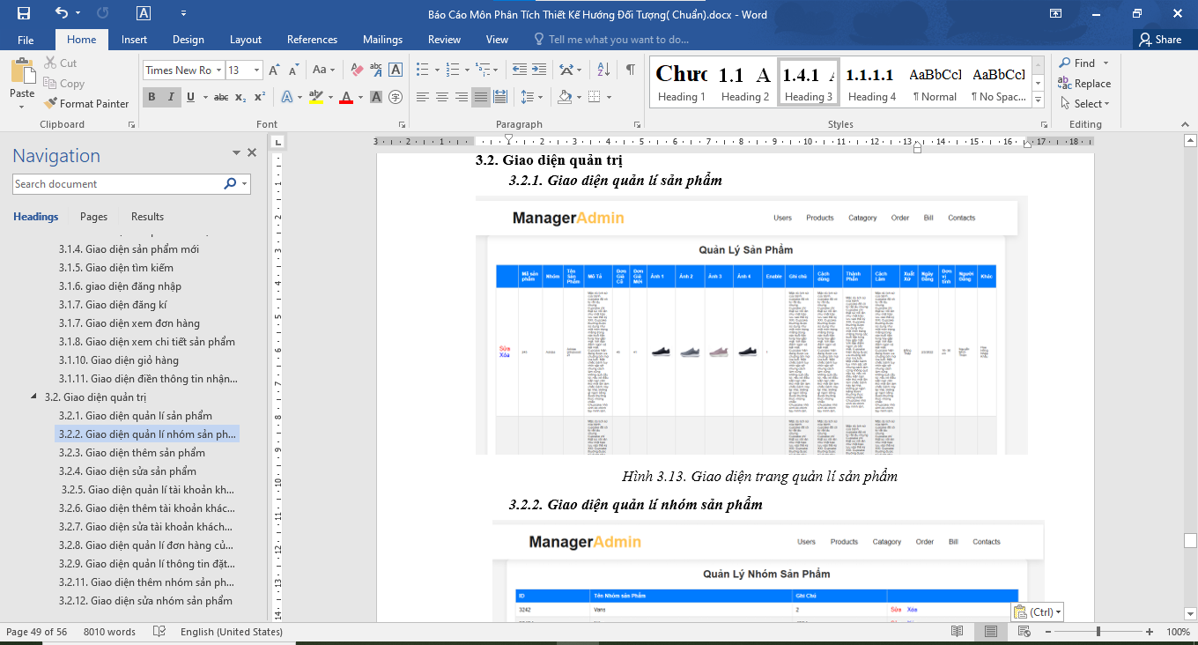Click the Format Painter button
This screenshot has height=645, width=1198.
pyautogui.click(x=86, y=104)
